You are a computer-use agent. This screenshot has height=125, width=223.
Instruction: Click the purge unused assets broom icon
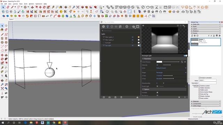click(x=137, y=97)
